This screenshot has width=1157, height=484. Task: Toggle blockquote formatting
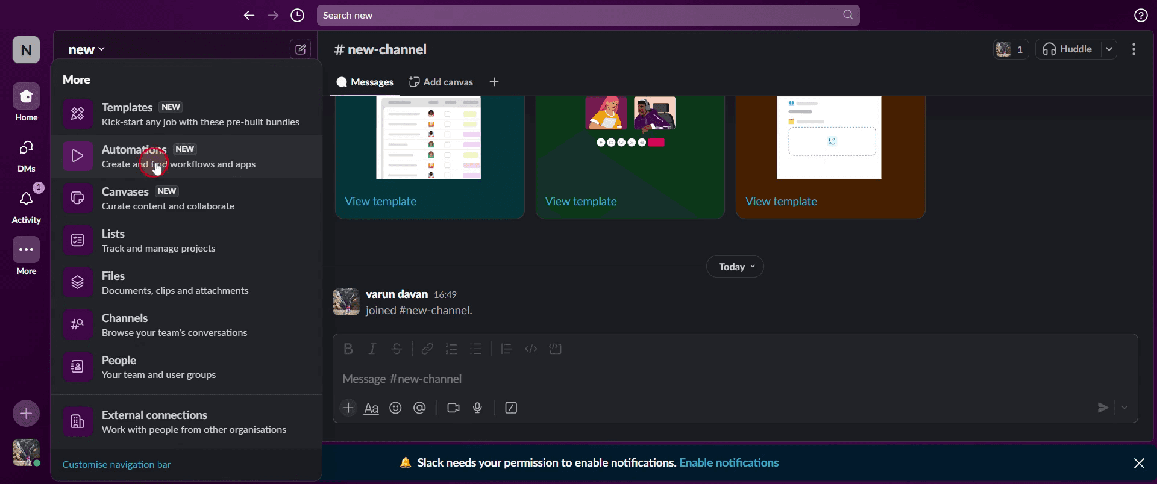[506, 349]
